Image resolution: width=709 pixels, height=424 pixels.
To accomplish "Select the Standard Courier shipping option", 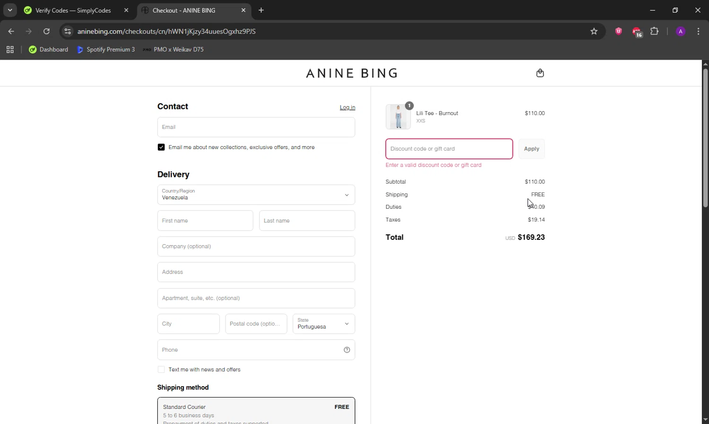I will click(256, 411).
